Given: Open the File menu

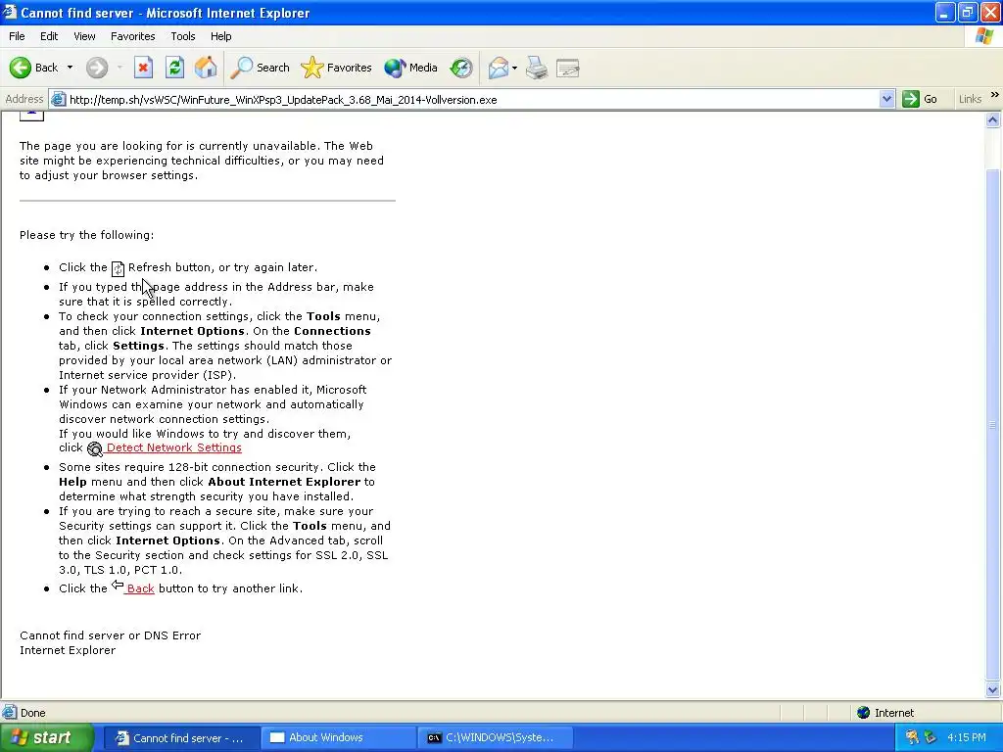Looking at the screenshot, I should click(x=17, y=36).
